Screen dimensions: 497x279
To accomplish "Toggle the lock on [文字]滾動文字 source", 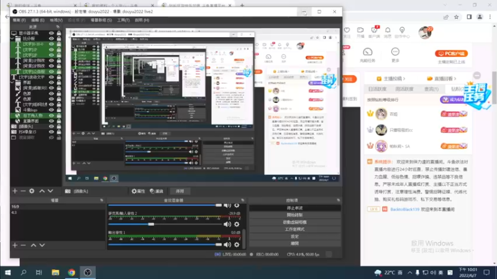I will click(x=58, y=77).
